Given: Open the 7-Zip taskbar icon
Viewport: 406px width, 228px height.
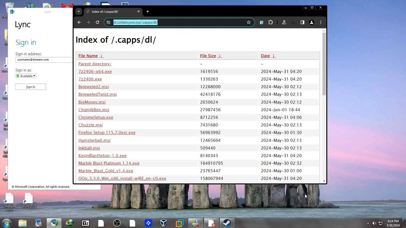Looking at the screenshot, I should click(86, 223).
